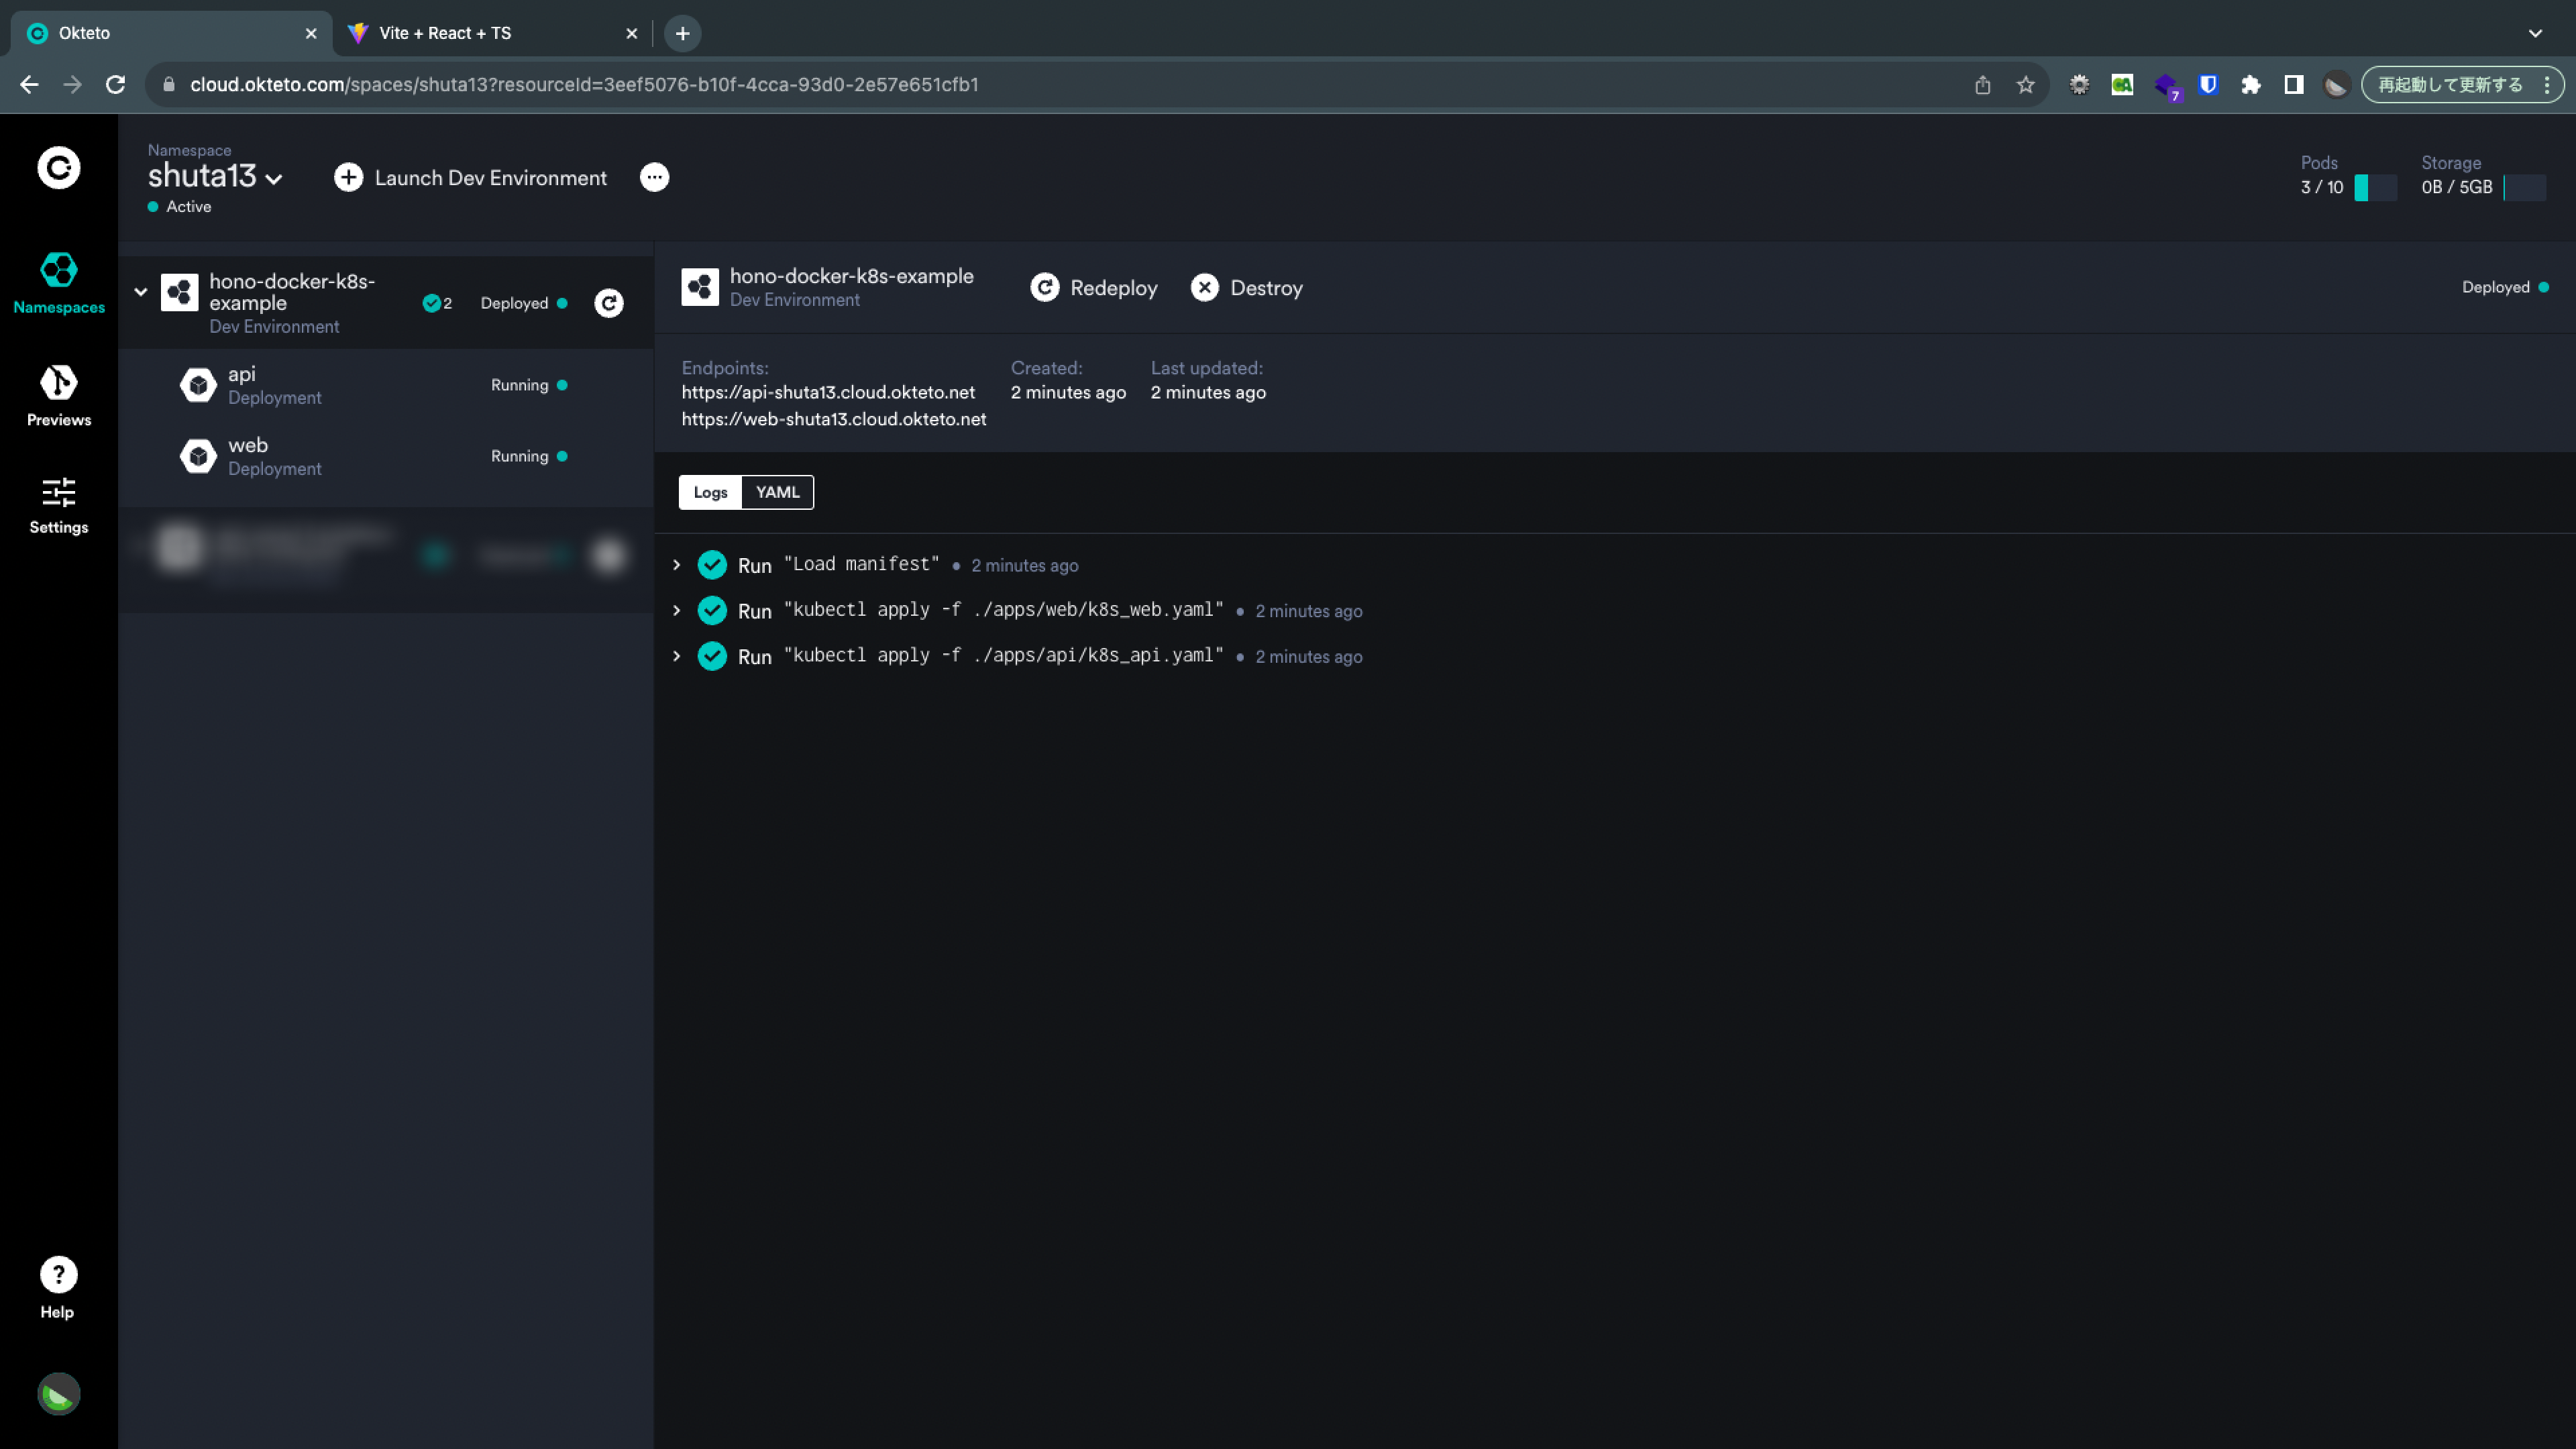Open the web-shuta13 endpoint link

[833, 419]
